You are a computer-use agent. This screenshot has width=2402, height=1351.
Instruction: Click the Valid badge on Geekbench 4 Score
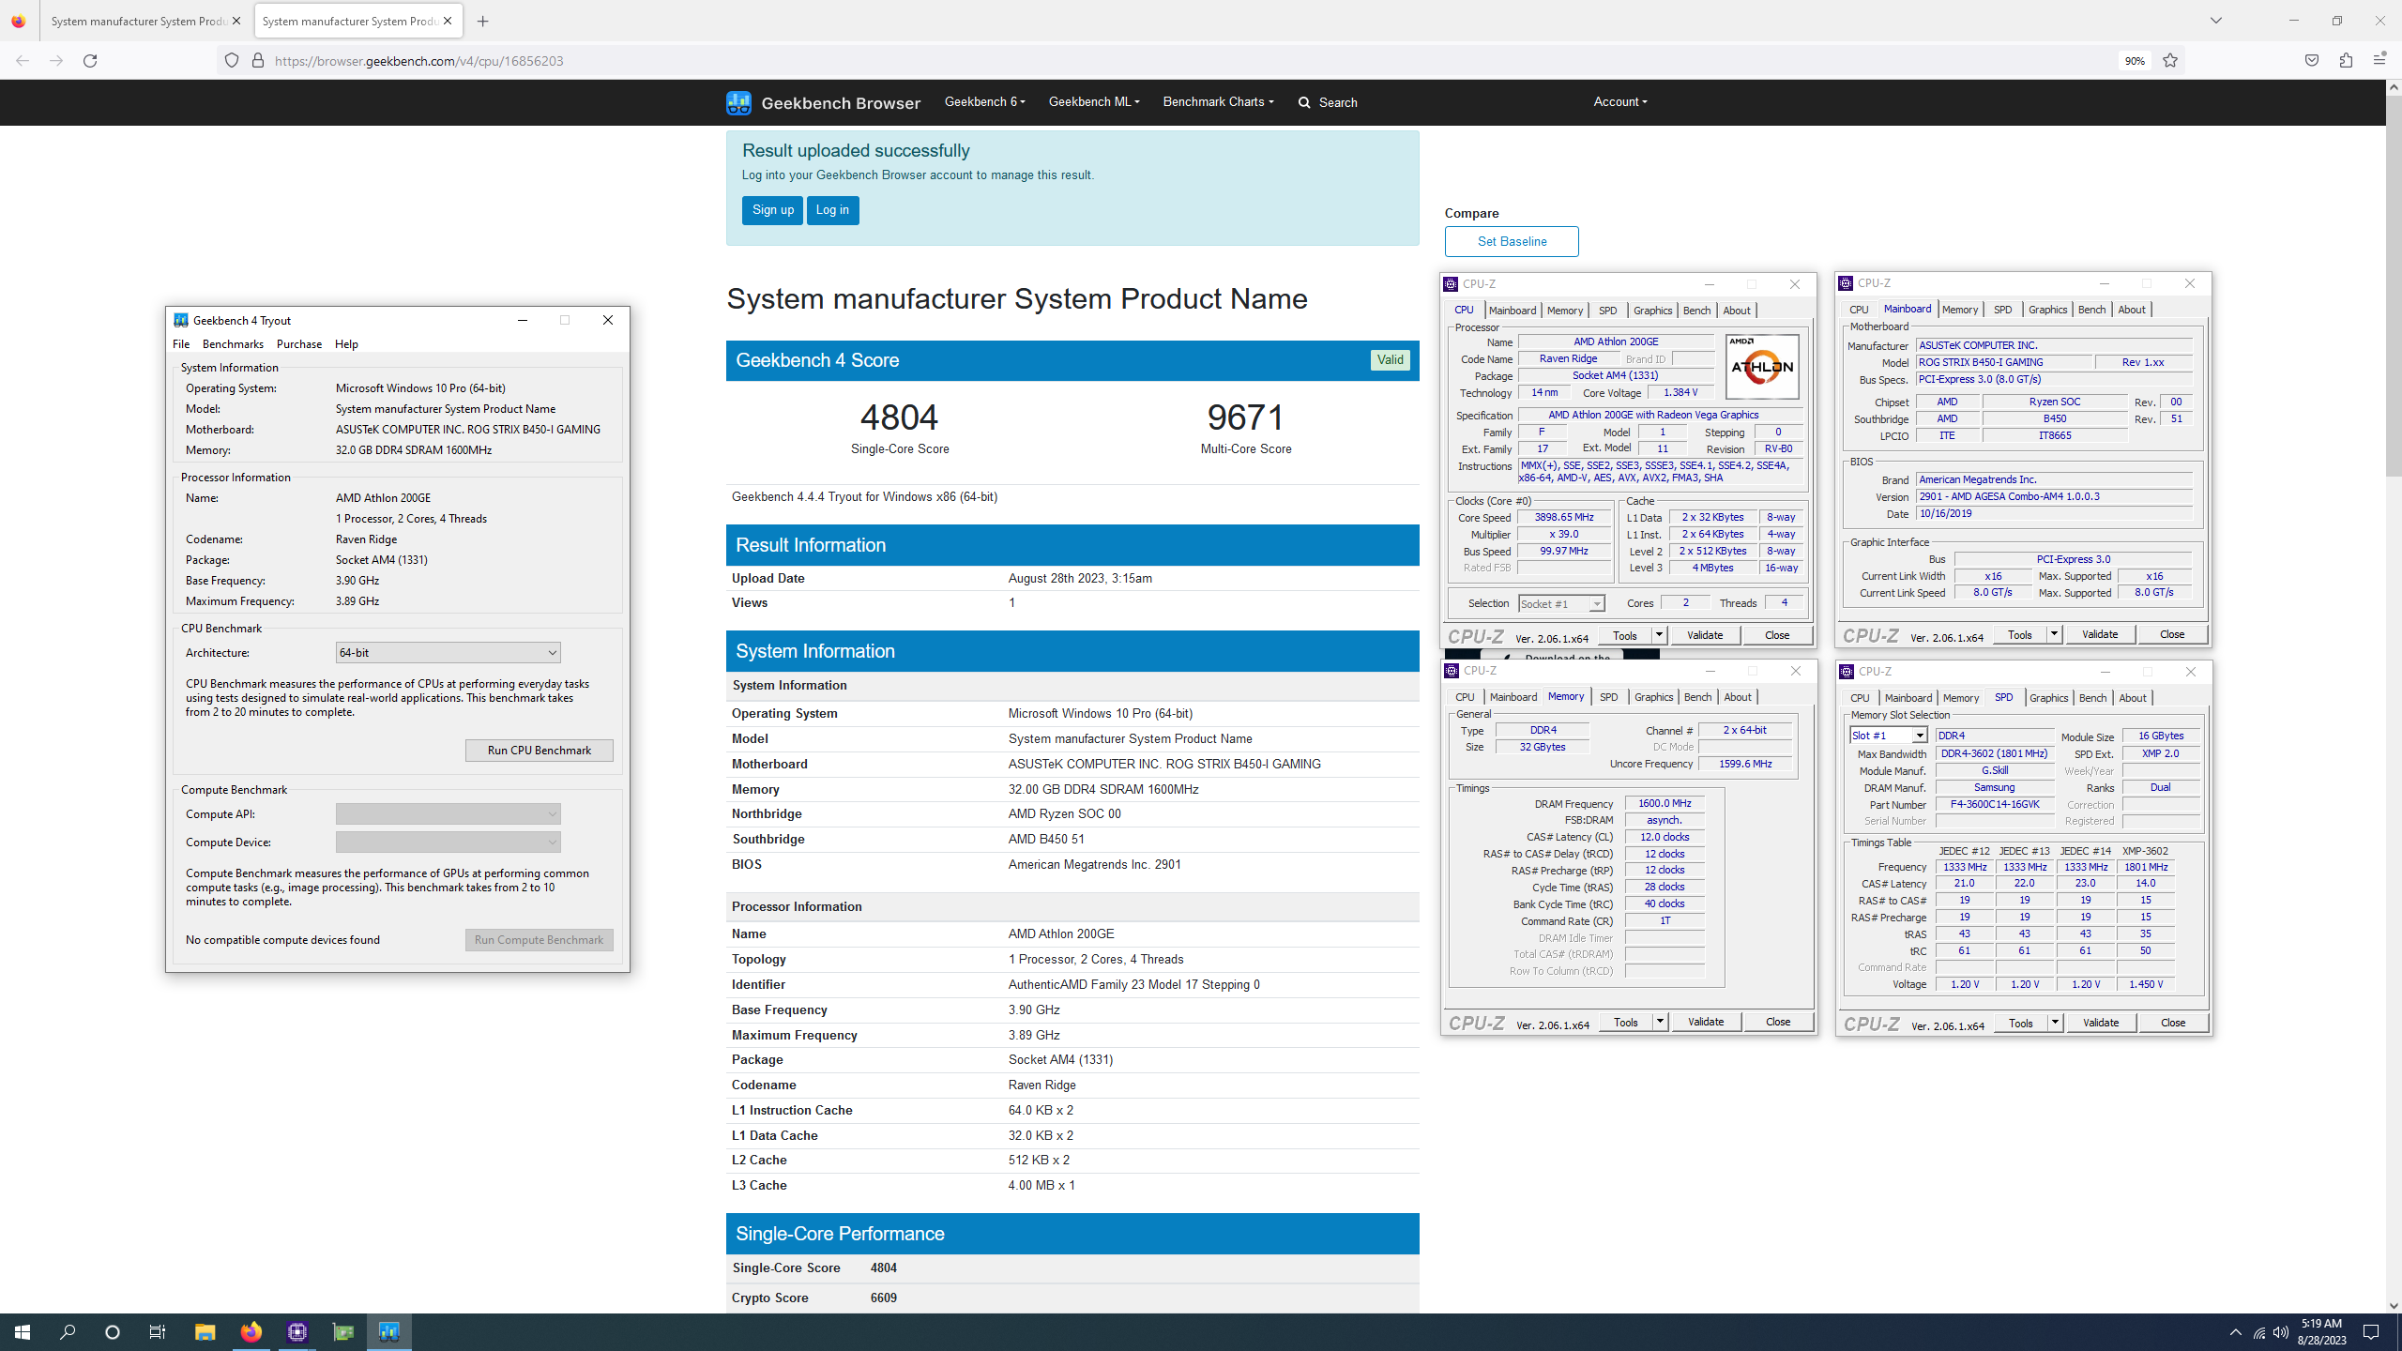(x=1391, y=360)
